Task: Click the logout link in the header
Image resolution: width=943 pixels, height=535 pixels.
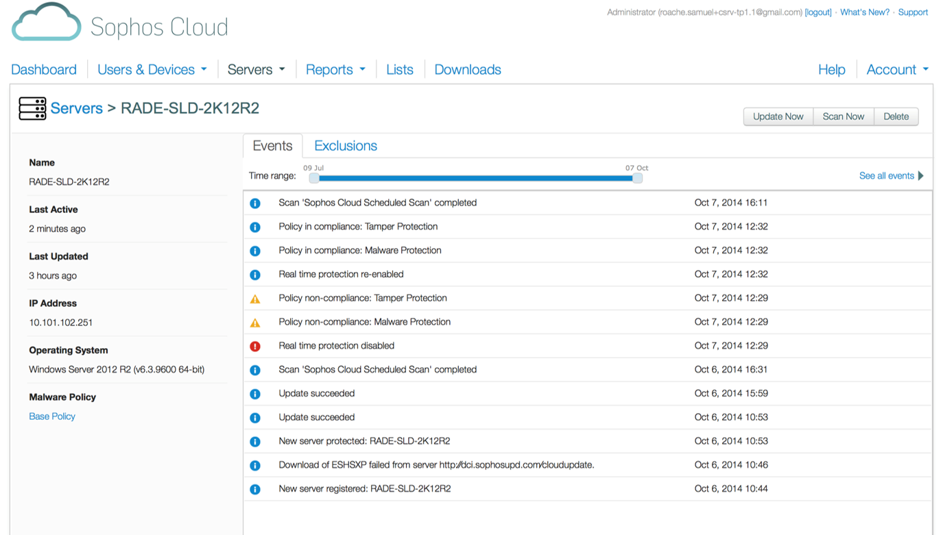Action: click(818, 12)
